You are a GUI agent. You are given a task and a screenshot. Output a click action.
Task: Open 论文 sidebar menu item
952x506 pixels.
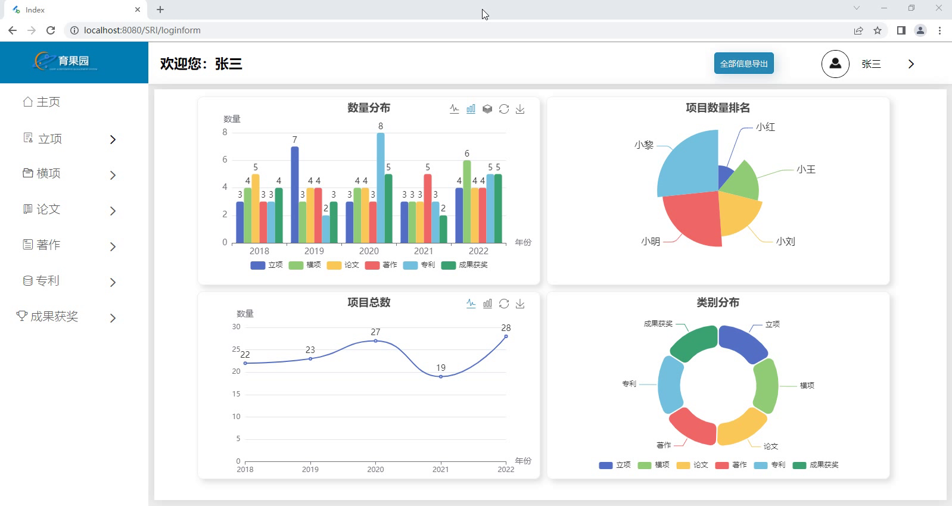(42, 209)
